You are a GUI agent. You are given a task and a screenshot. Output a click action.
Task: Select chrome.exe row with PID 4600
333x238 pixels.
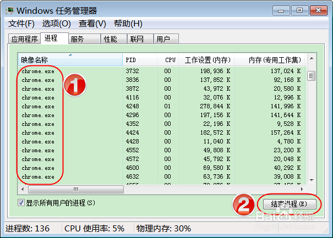[162, 168]
